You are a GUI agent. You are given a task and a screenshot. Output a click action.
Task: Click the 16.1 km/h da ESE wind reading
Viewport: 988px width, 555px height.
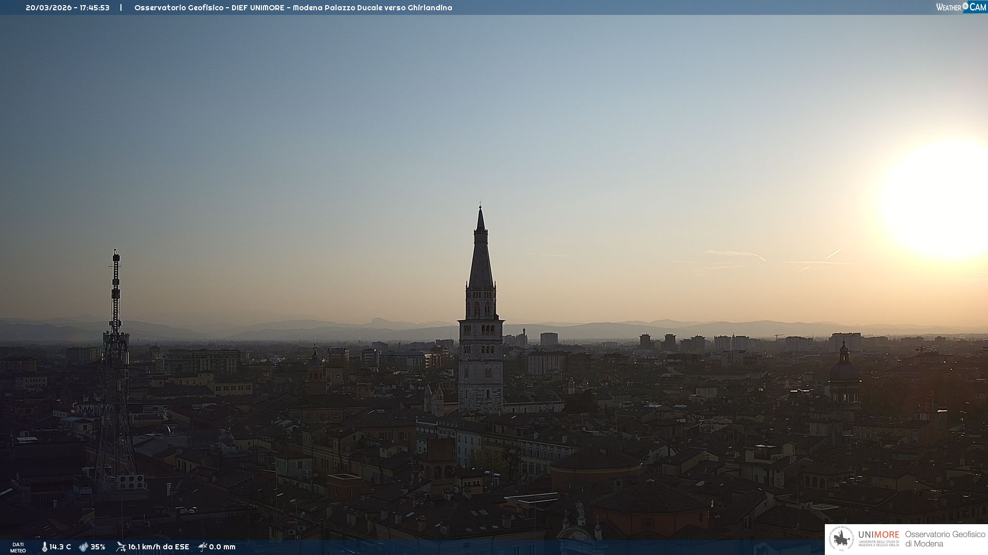(158, 547)
